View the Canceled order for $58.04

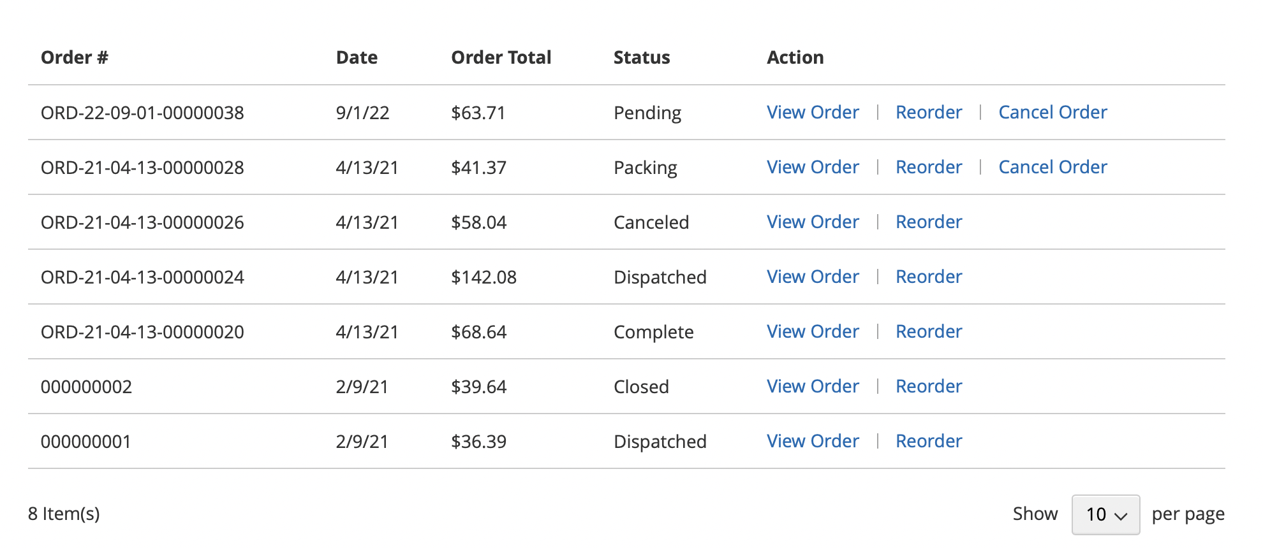point(813,222)
